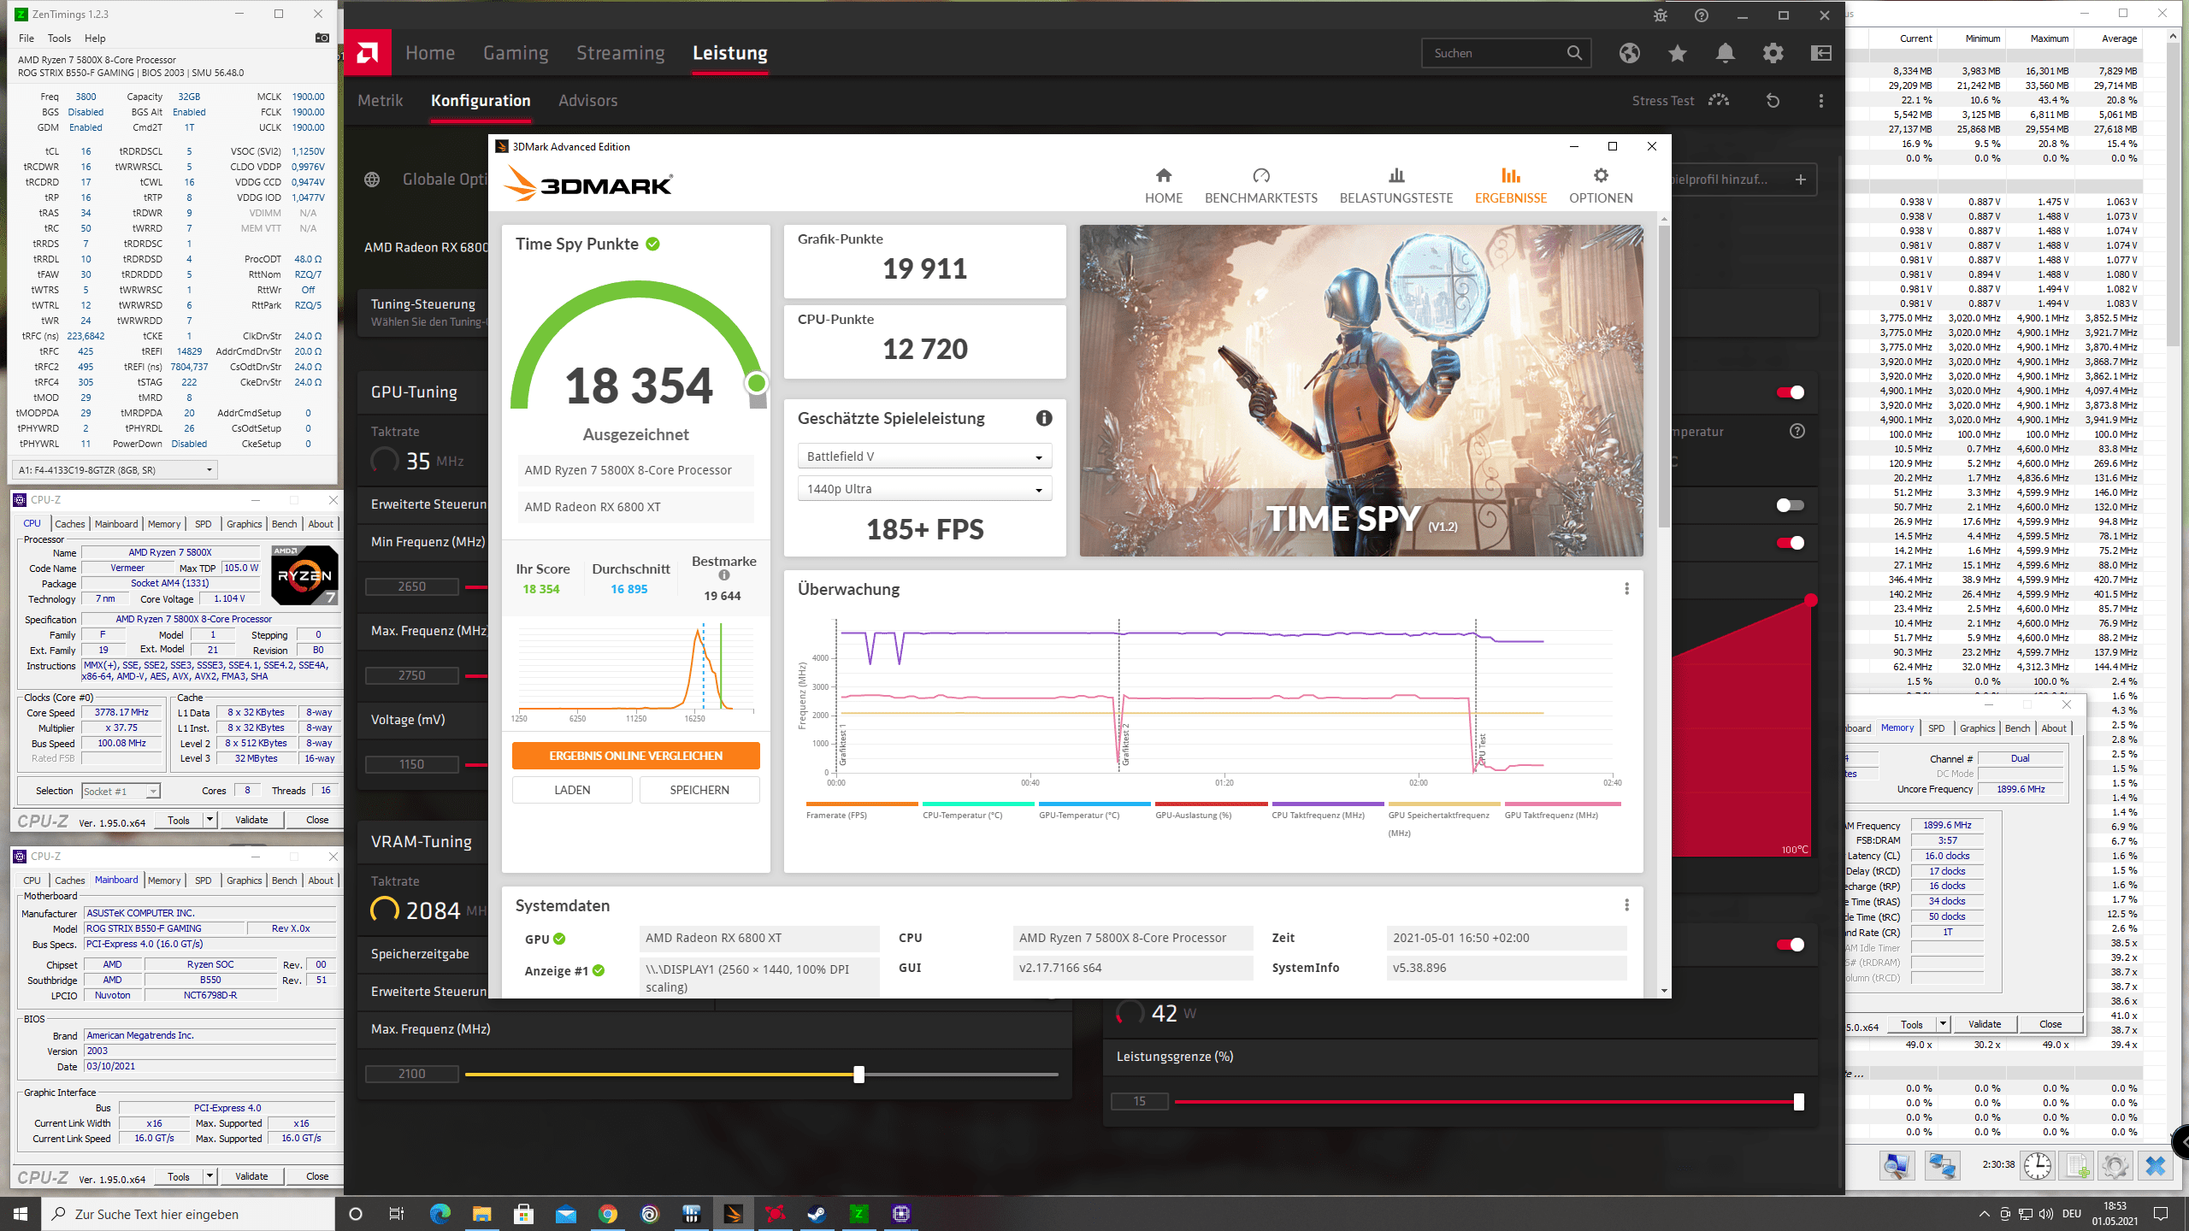
Task: Toggle the red switch beside Min Frequenz row
Action: point(1790,543)
